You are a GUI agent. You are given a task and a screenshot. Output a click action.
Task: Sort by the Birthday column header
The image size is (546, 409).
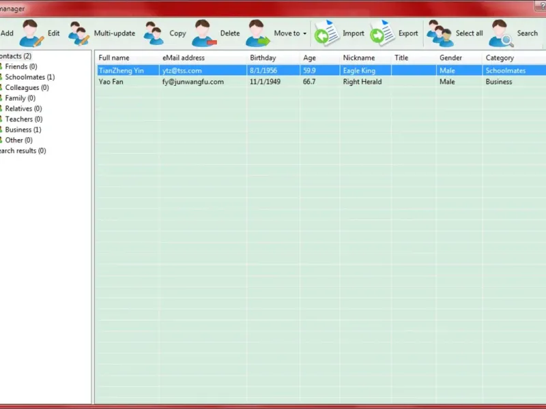point(263,58)
